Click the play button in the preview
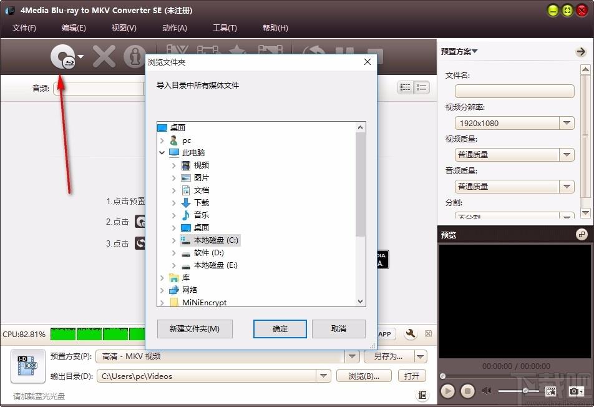 (x=448, y=391)
